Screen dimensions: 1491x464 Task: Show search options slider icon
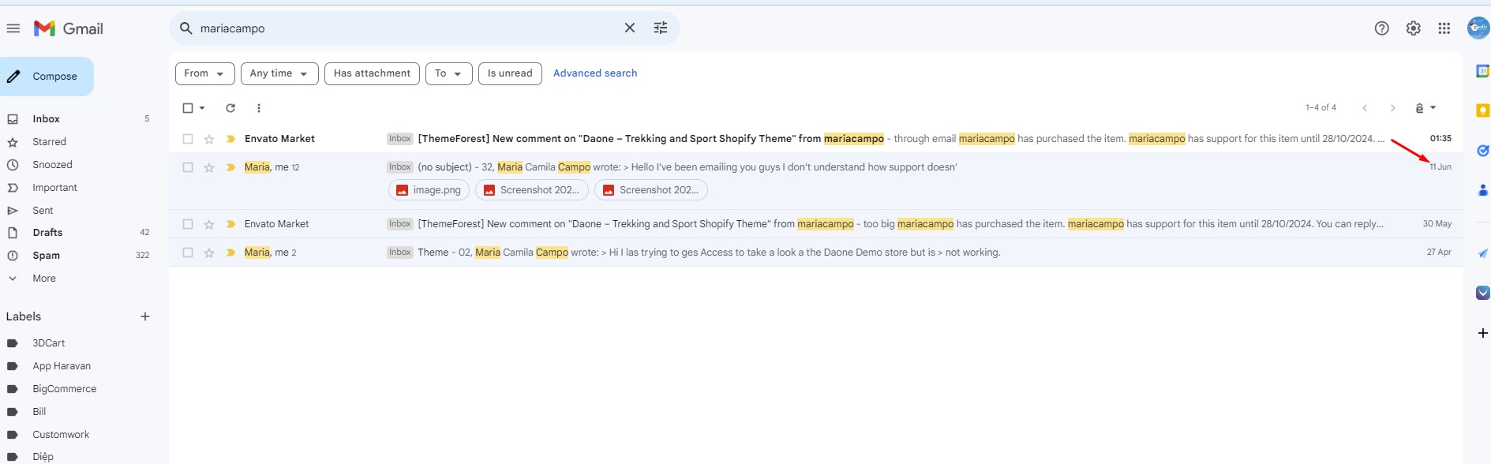[x=661, y=28]
